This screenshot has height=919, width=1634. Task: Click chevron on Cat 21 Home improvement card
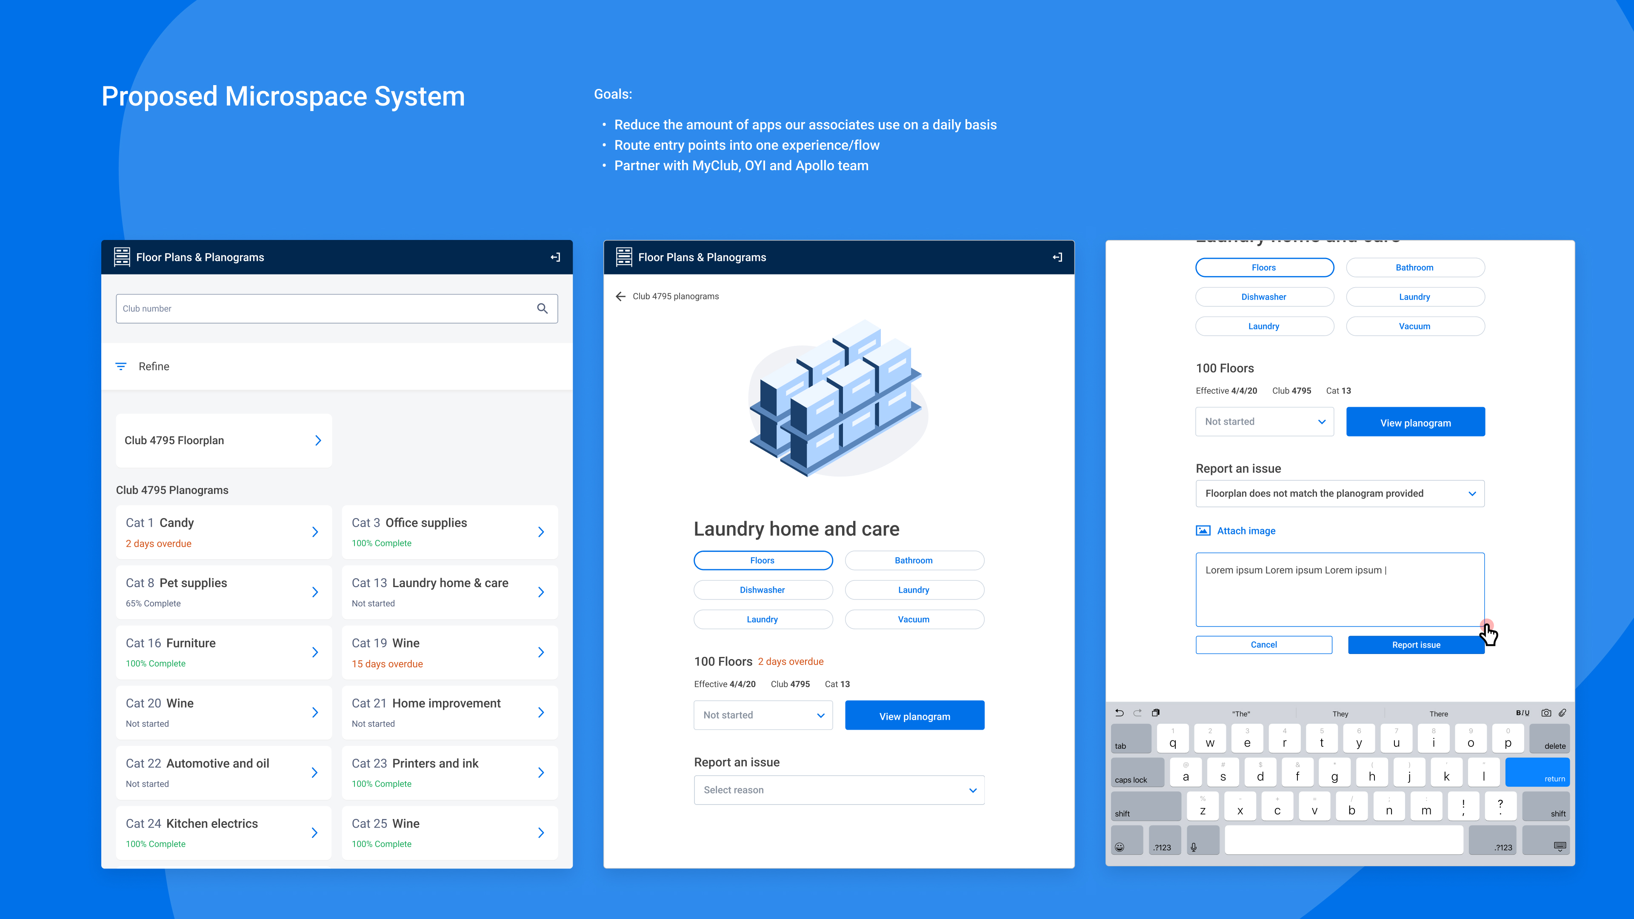(x=541, y=713)
